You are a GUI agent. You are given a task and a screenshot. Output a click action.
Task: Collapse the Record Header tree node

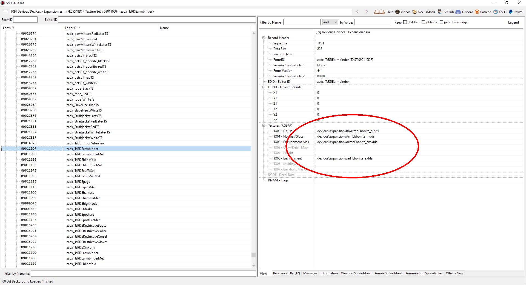pos(264,38)
